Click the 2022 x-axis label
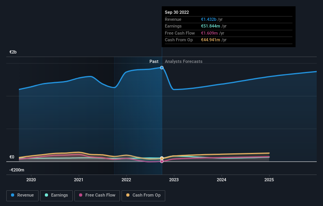The image size is (323, 206). pos(126,180)
